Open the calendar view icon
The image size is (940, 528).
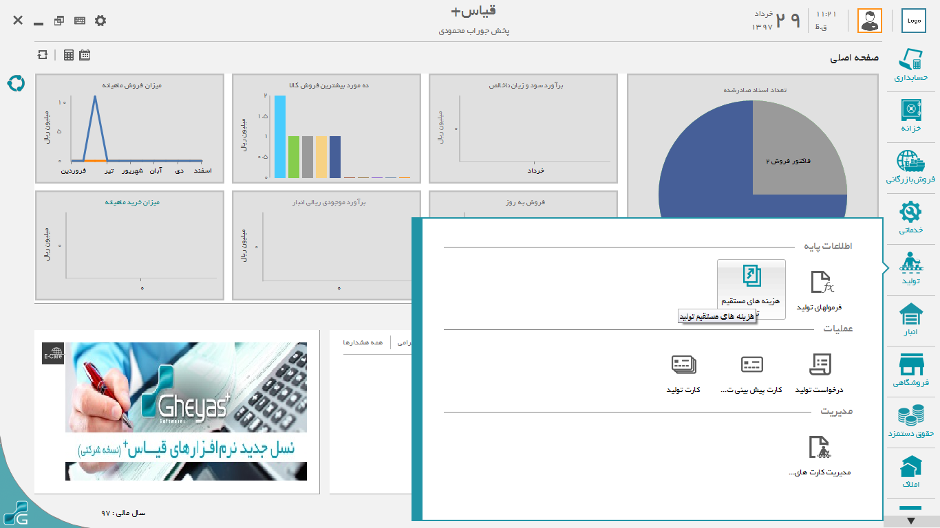pyautogui.click(x=85, y=55)
